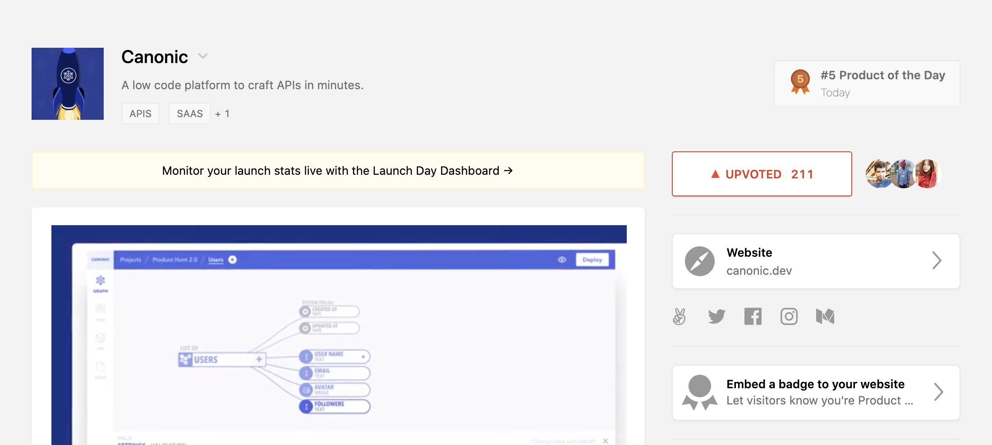
Task: Show the additional "+ 1" topic
Action: point(222,114)
